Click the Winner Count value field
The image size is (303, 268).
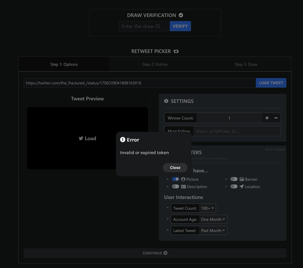pyautogui.click(x=229, y=118)
